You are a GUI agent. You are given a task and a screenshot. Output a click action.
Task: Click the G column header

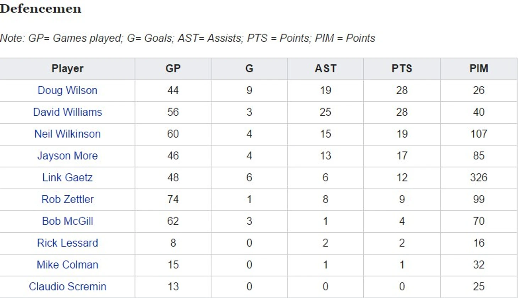(x=249, y=69)
